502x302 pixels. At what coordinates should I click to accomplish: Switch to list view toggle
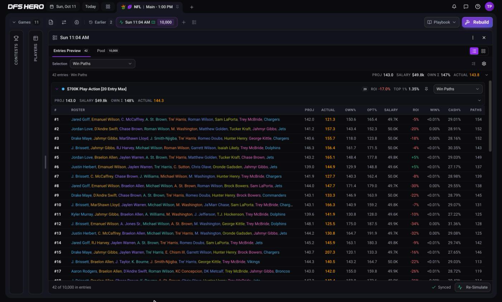(474, 51)
